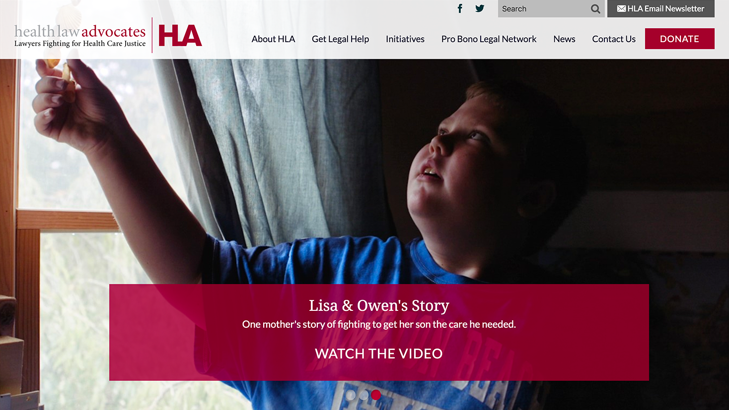Expand the Initiatives menu

point(405,39)
